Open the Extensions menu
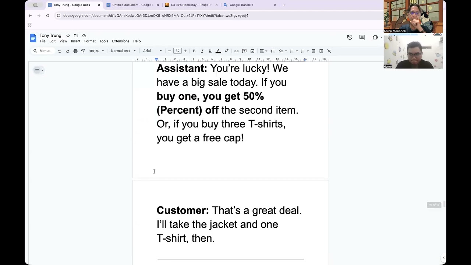The image size is (471, 265). (121, 41)
